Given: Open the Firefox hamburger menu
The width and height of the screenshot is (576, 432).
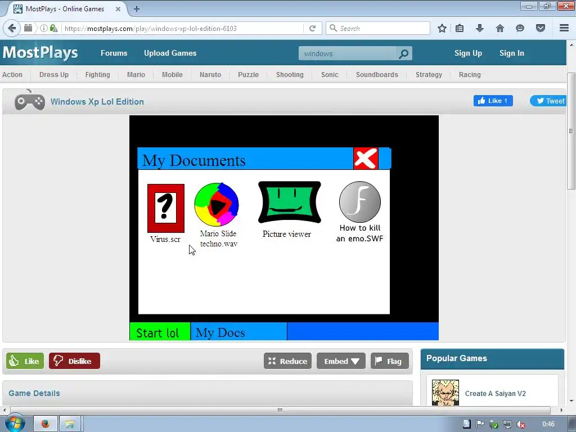Looking at the screenshot, I should point(564,28).
